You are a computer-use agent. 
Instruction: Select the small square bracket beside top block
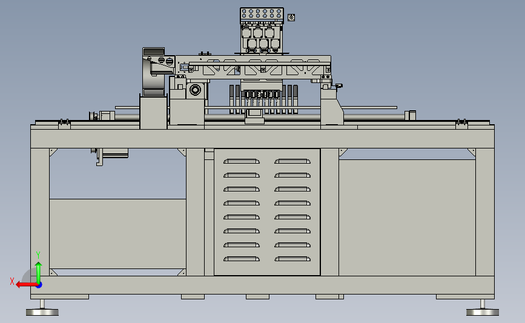(291, 18)
